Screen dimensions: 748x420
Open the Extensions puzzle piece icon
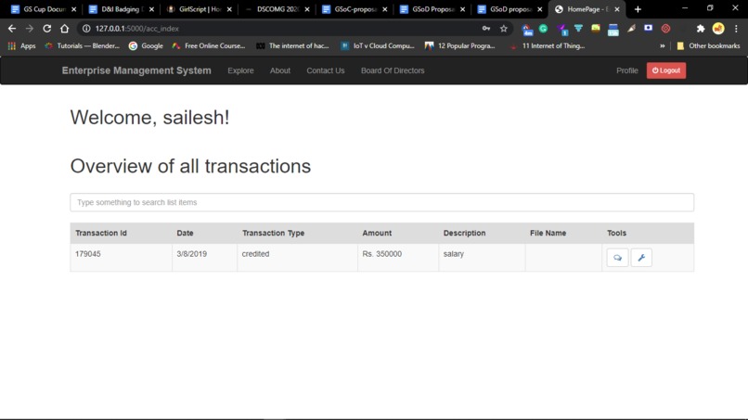pyautogui.click(x=701, y=29)
